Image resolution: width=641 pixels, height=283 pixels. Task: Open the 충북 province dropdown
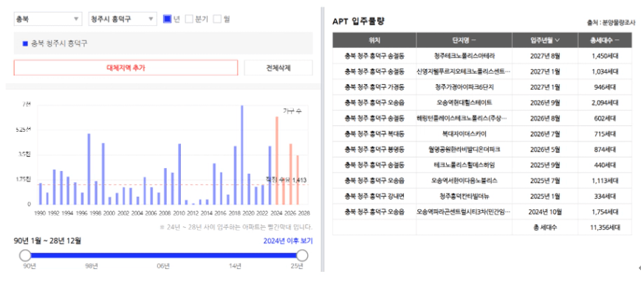click(48, 18)
